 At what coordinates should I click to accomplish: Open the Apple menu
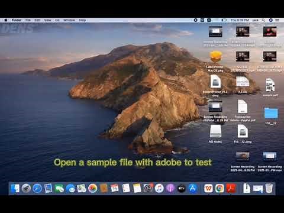(x=6, y=20)
